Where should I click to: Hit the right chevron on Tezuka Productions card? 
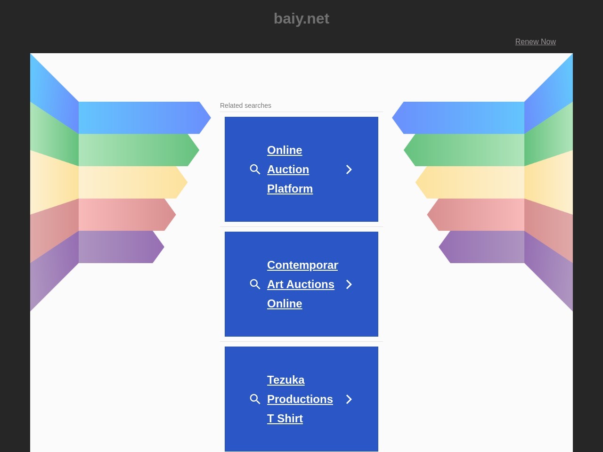(349, 399)
